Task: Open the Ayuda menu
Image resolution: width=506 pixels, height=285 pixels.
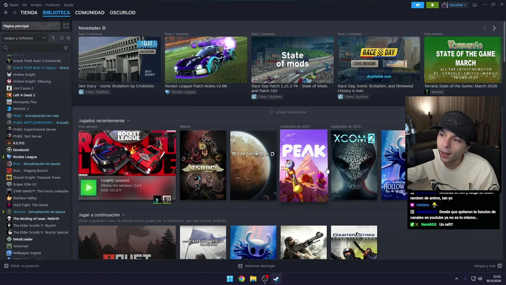Action: coord(68,5)
